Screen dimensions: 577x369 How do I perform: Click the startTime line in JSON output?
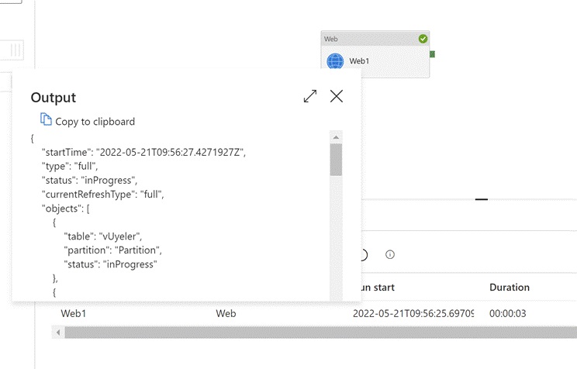pos(143,151)
